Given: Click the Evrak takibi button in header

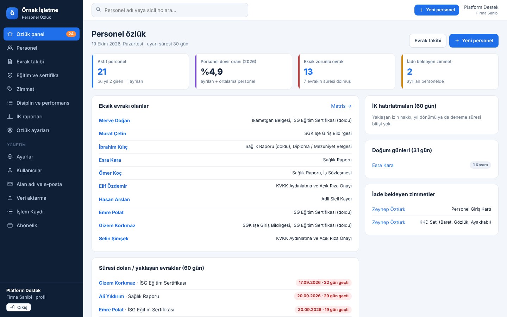Looking at the screenshot, I should pyautogui.click(x=428, y=41).
